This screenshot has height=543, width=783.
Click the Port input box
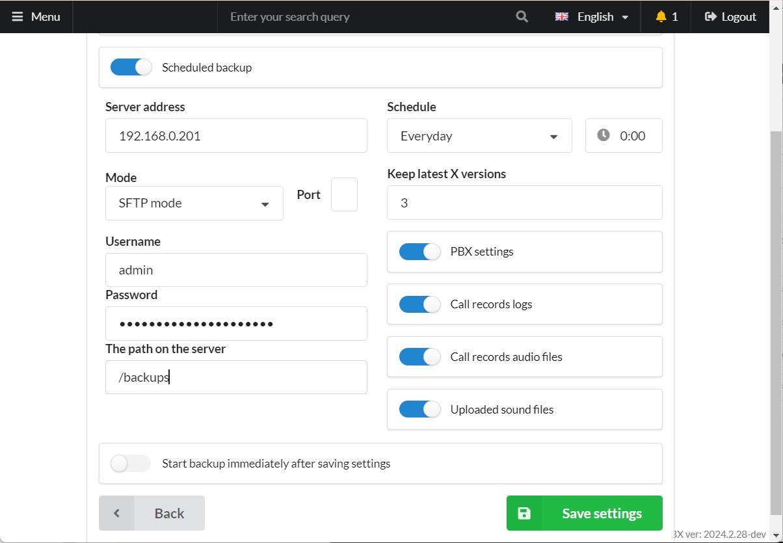(x=344, y=194)
